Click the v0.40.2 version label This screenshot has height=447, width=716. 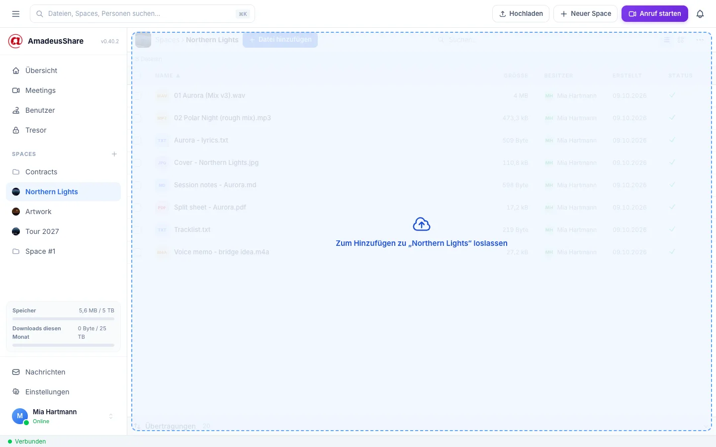110,42
